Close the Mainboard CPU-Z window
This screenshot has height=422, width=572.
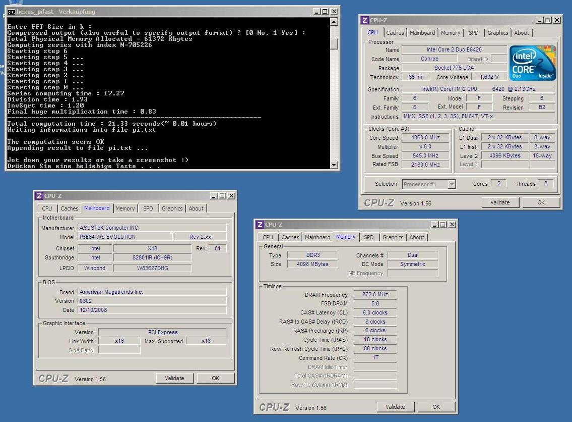[231, 196]
